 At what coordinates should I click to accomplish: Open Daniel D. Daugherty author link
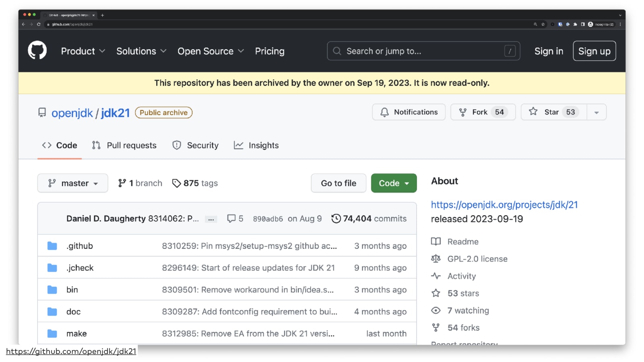pos(106,218)
